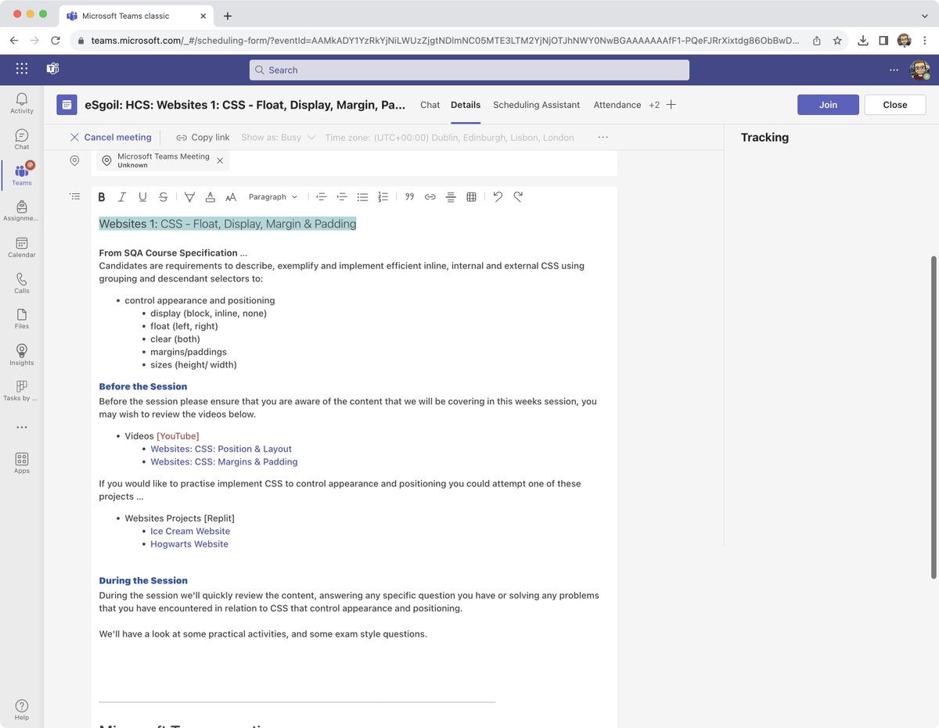Open Websites: CSS: Margins & Padding link
Image resolution: width=939 pixels, height=728 pixels.
tap(224, 461)
